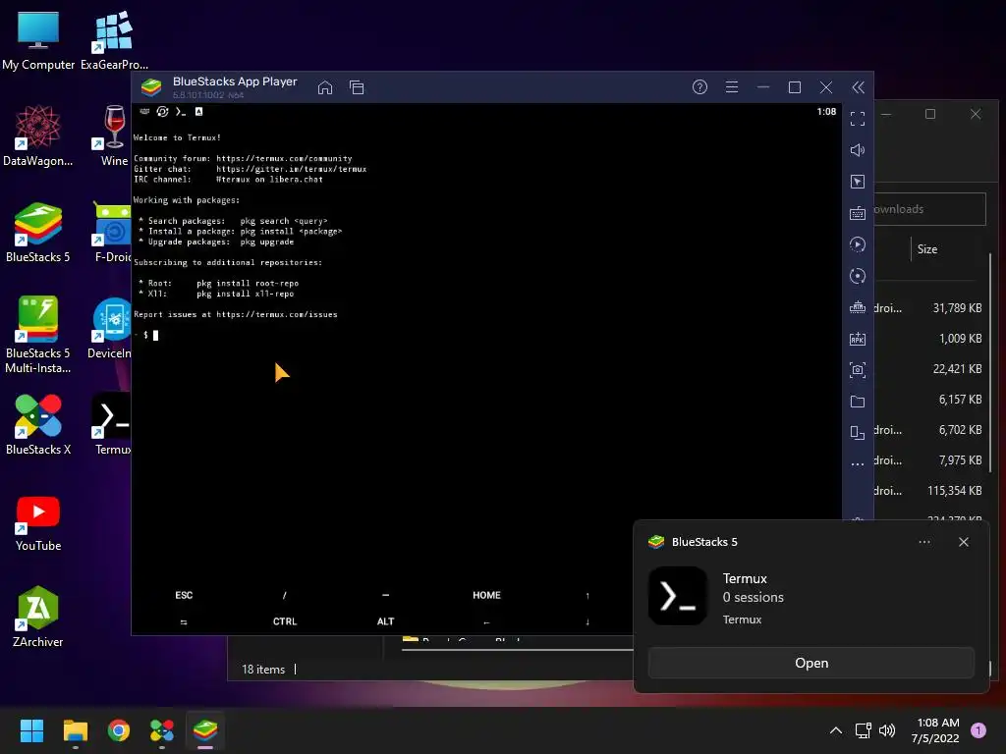Open Termux desktop shortcut
Image resolution: width=1006 pixels, height=754 pixels.
click(x=112, y=425)
